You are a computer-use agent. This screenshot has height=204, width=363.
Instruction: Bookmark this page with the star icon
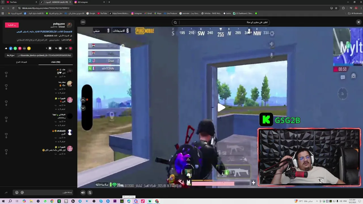336,8
